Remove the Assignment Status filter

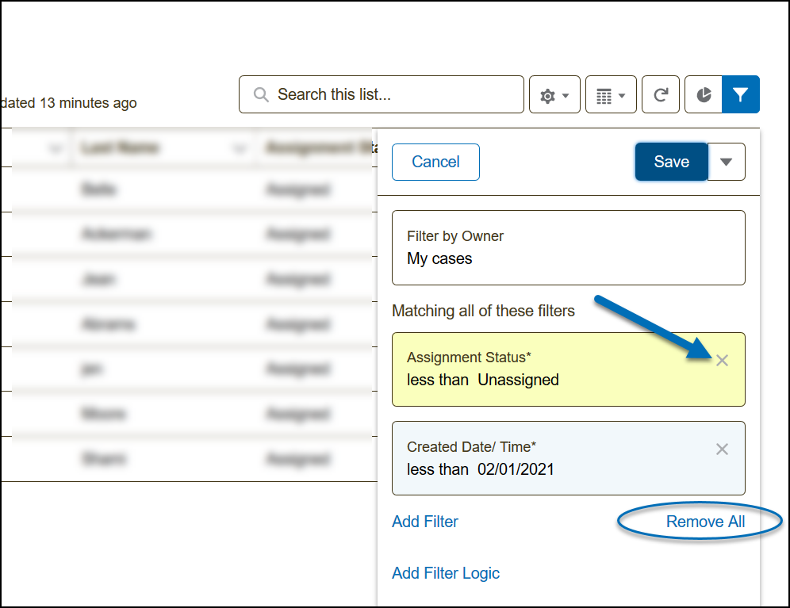point(722,361)
